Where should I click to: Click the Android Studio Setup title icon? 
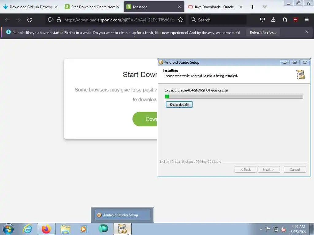click(161, 62)
